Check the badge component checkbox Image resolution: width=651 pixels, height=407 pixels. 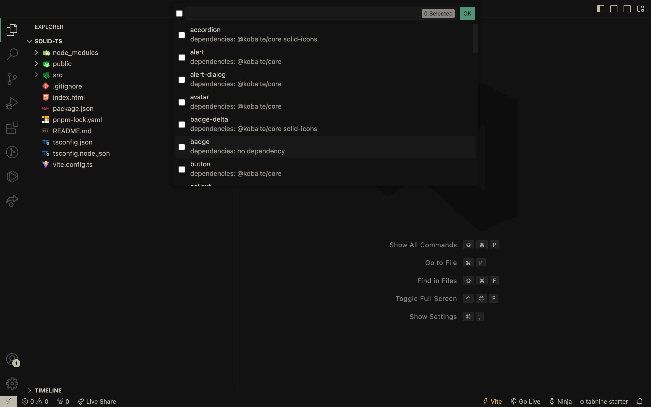tap(182, 147)
